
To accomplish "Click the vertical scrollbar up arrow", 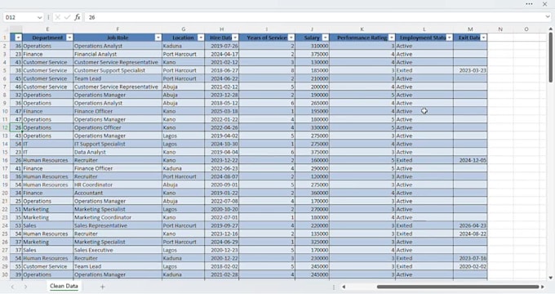I will coord(550,29).
